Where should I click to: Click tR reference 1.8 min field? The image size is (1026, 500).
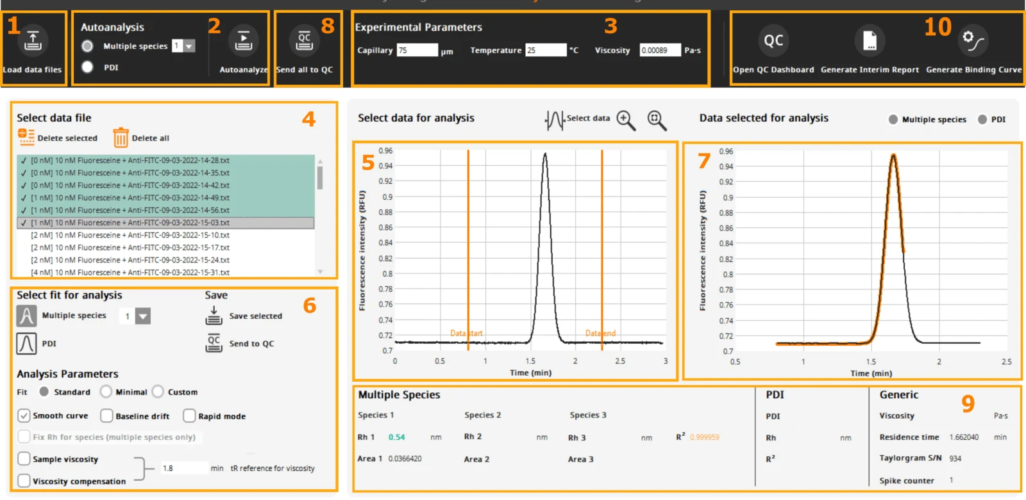click(184, 468)
